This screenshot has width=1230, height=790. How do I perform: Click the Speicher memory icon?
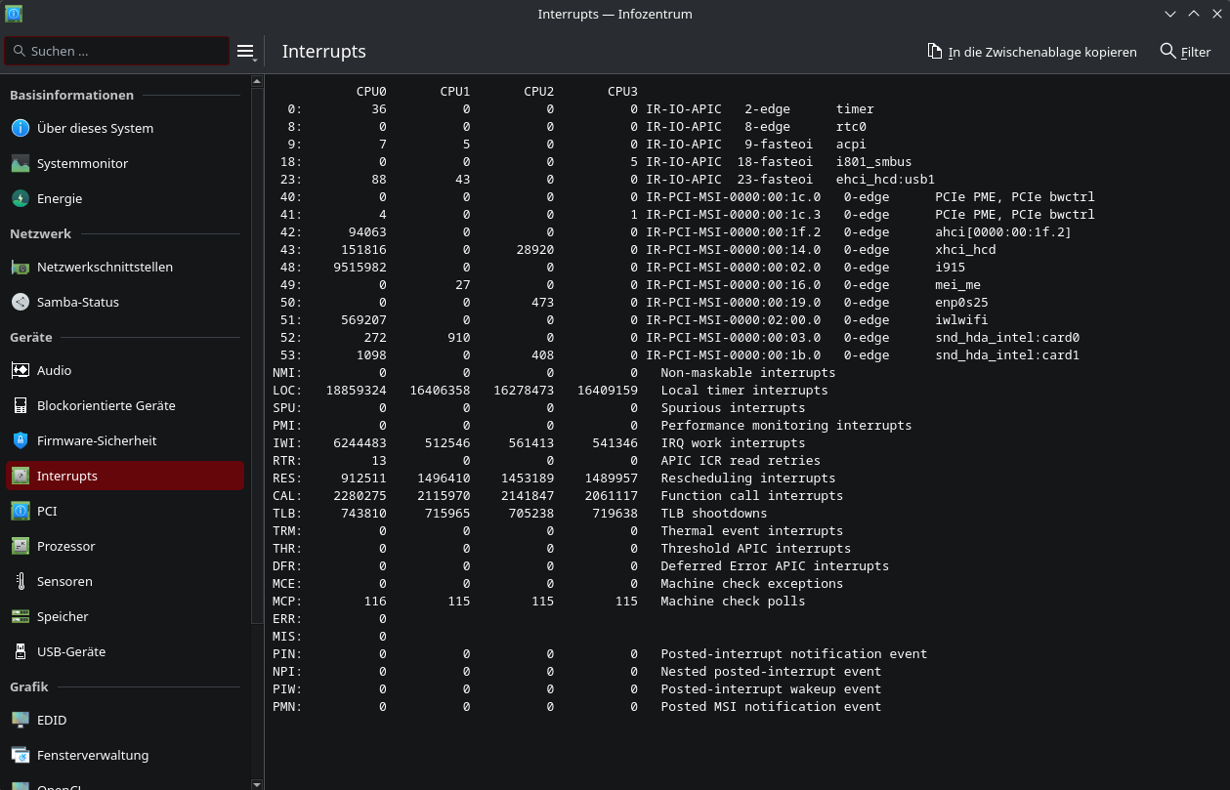(21, 616)
